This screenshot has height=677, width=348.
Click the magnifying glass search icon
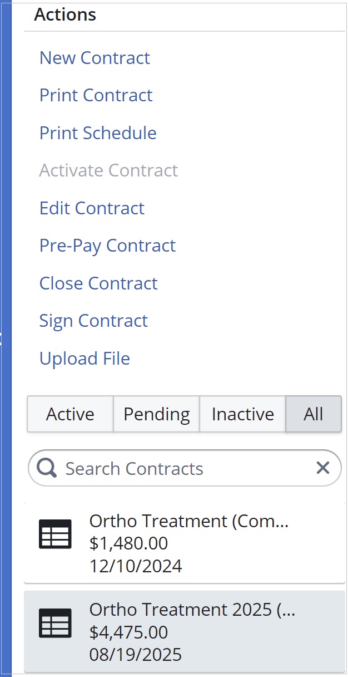pos(46,468)
